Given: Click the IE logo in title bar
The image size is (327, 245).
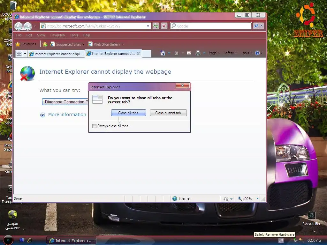Looking at the screenshot, I should (17, 17).
